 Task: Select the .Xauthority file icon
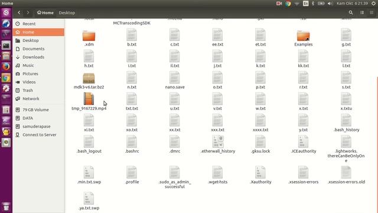point(260,172)
